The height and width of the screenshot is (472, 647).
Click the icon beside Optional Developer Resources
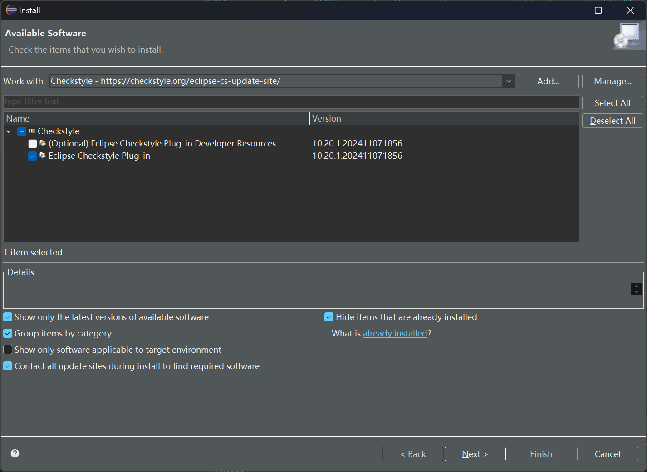(x=43, y=143)
